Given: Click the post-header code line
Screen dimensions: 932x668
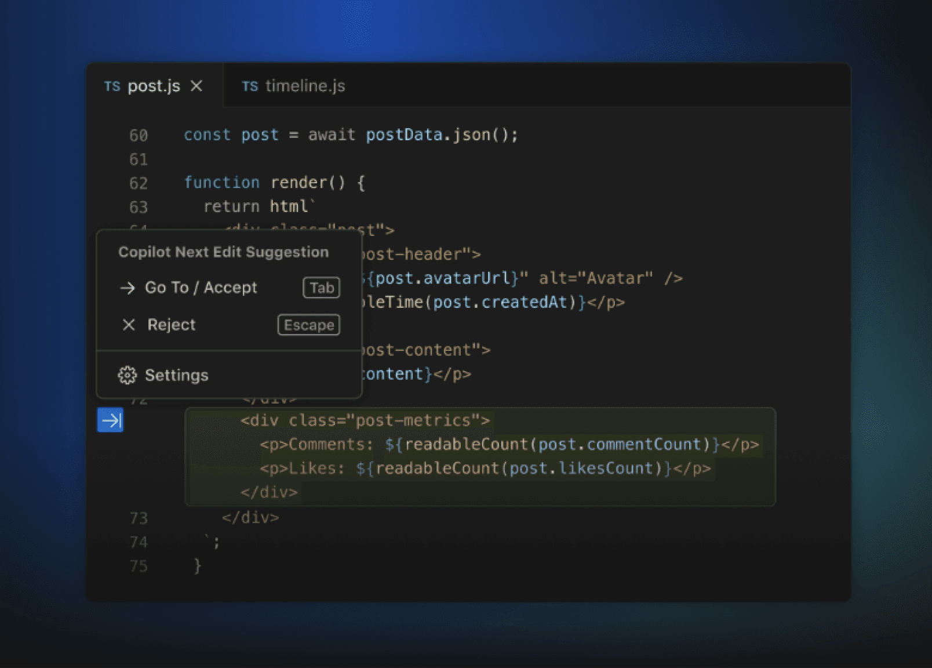Looking at the screenshot, I should [x=422, y=254].
